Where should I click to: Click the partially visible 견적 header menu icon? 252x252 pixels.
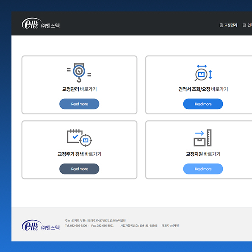[244, 25]
